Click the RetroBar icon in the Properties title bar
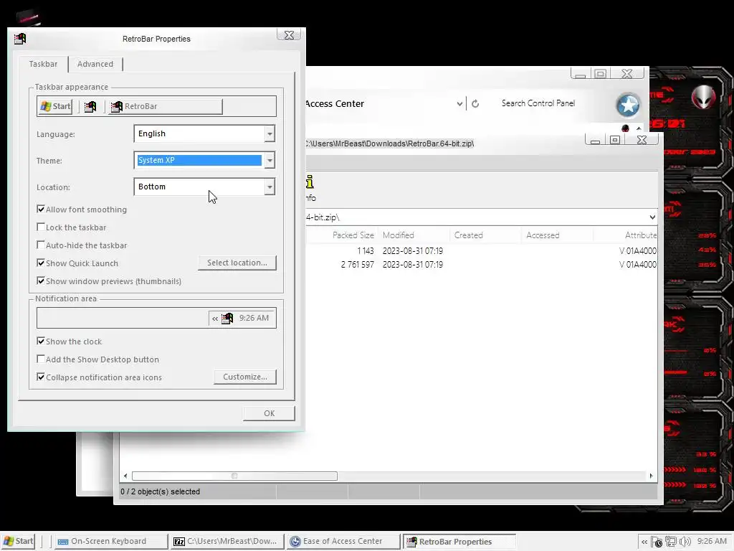This screenshot has width=734, height=551. [20, 39]
